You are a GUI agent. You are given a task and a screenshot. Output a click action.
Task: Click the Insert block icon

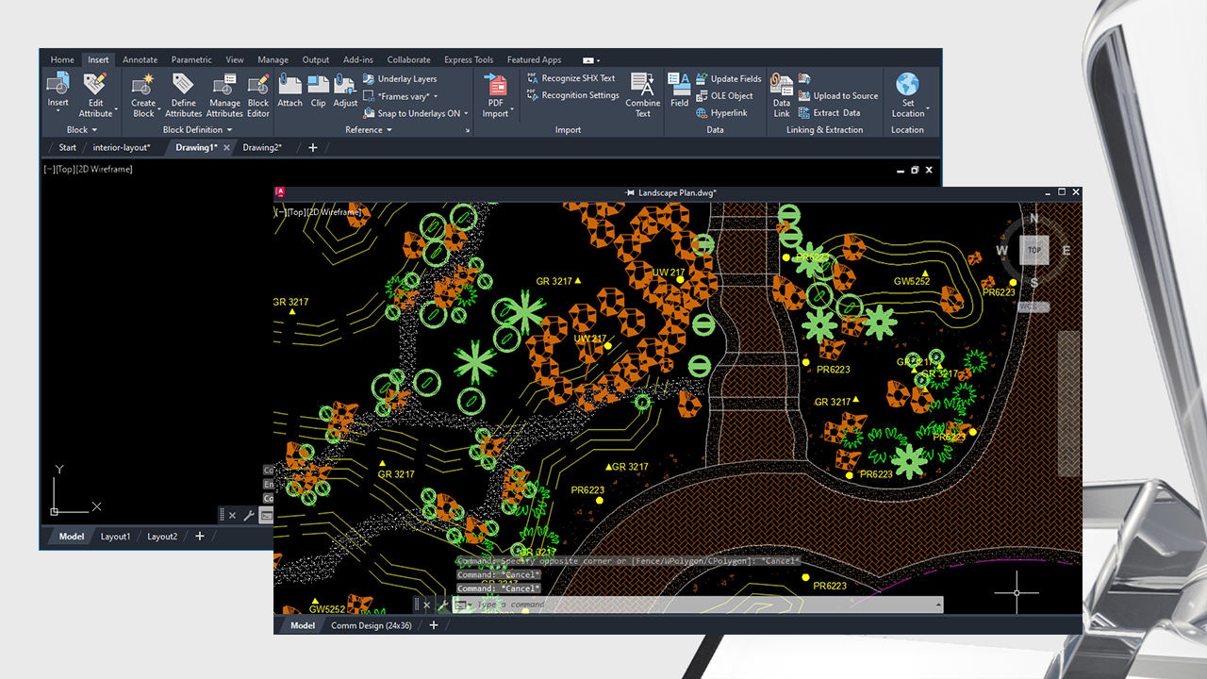58,86
